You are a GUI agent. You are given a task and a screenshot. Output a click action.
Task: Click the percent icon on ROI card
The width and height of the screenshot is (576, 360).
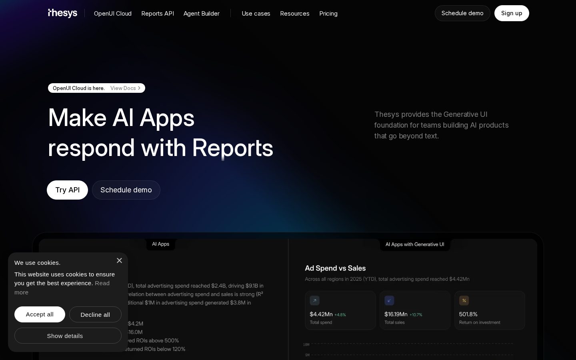[x=464, y=300]
